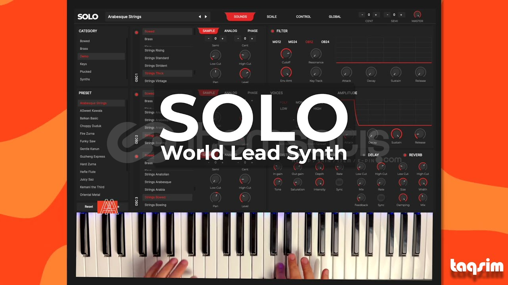Viewport: 508px width, 285px height.
Task: Increase OSC 1 Semi value
Action: [222, 38]
